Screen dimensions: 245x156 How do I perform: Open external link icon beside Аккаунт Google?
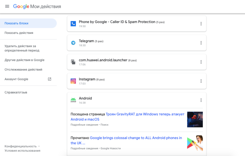(49, 79)
